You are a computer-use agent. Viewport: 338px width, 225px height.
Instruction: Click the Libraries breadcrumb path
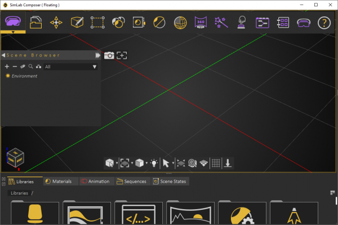[x=19, y=193]
